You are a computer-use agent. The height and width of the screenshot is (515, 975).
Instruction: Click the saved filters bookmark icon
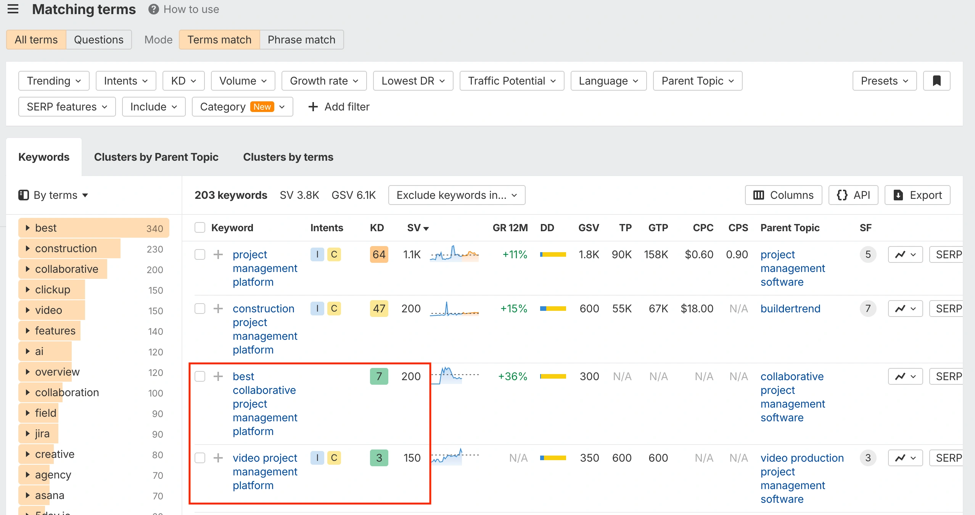tap(936, 81)
